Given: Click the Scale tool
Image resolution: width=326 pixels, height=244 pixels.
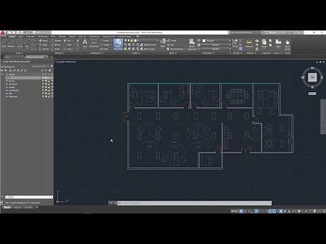Looking at the screenshot, I should point(56,49).
